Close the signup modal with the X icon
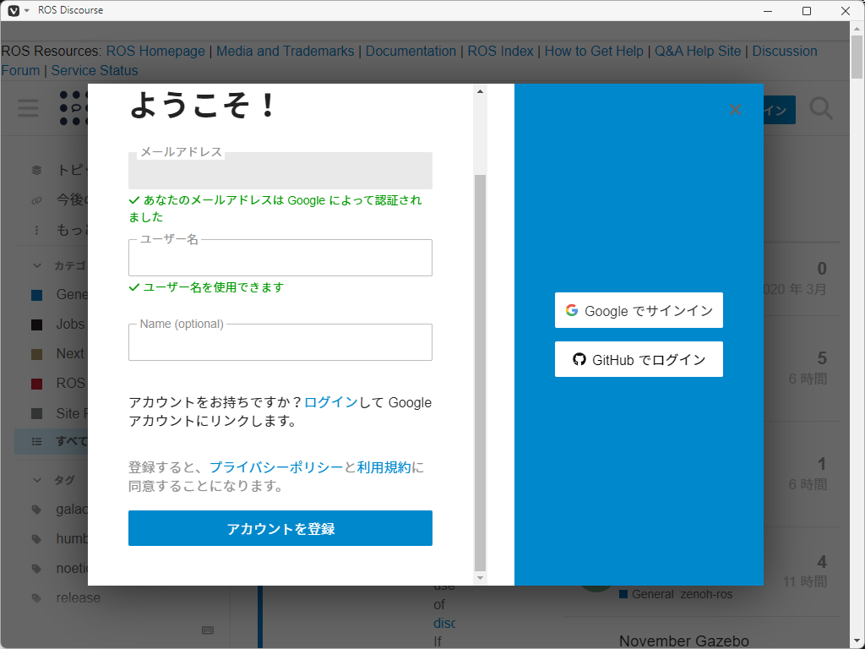Viewport: 865px width, 649px height. [735, 109]
